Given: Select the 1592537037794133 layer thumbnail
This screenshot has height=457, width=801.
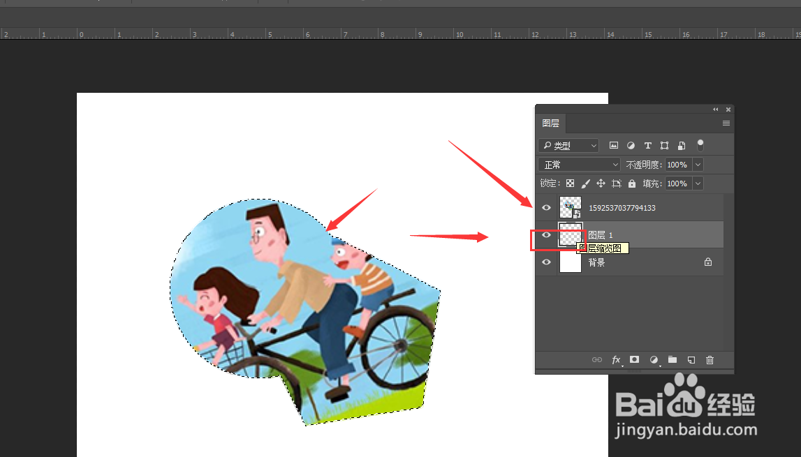Looking at the screenshot, I should (x=571, y=207).
